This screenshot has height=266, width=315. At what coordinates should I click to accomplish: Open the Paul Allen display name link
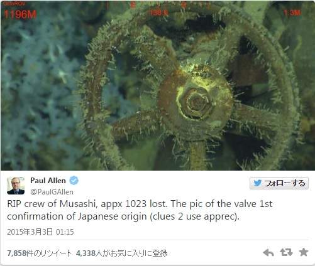click(48, 181)
